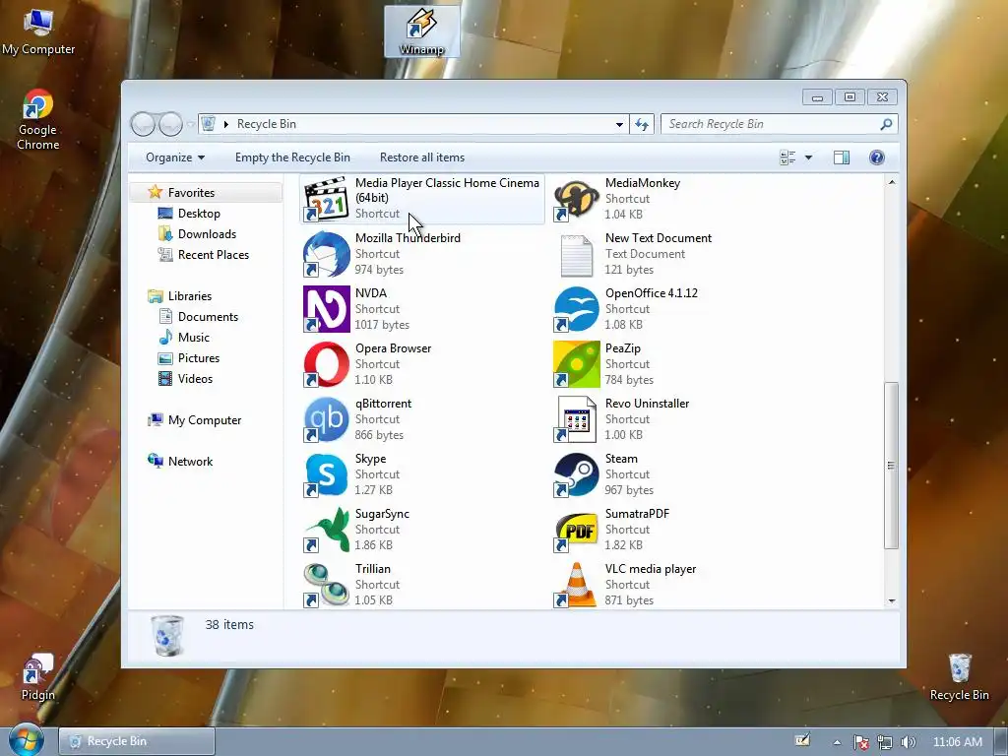Select the New Text Document file icon

pyautogui.click(x=576, y=254)
